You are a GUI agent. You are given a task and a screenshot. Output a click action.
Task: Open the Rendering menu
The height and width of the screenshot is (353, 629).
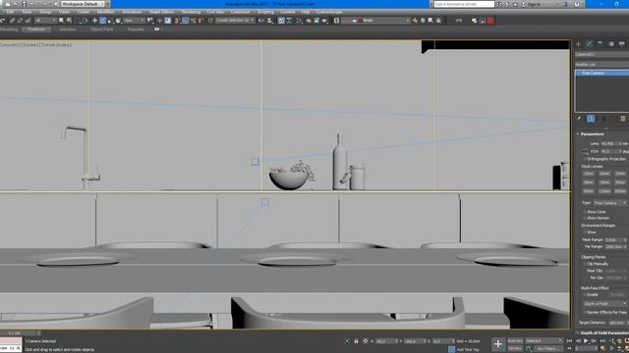tap(191, 12)
